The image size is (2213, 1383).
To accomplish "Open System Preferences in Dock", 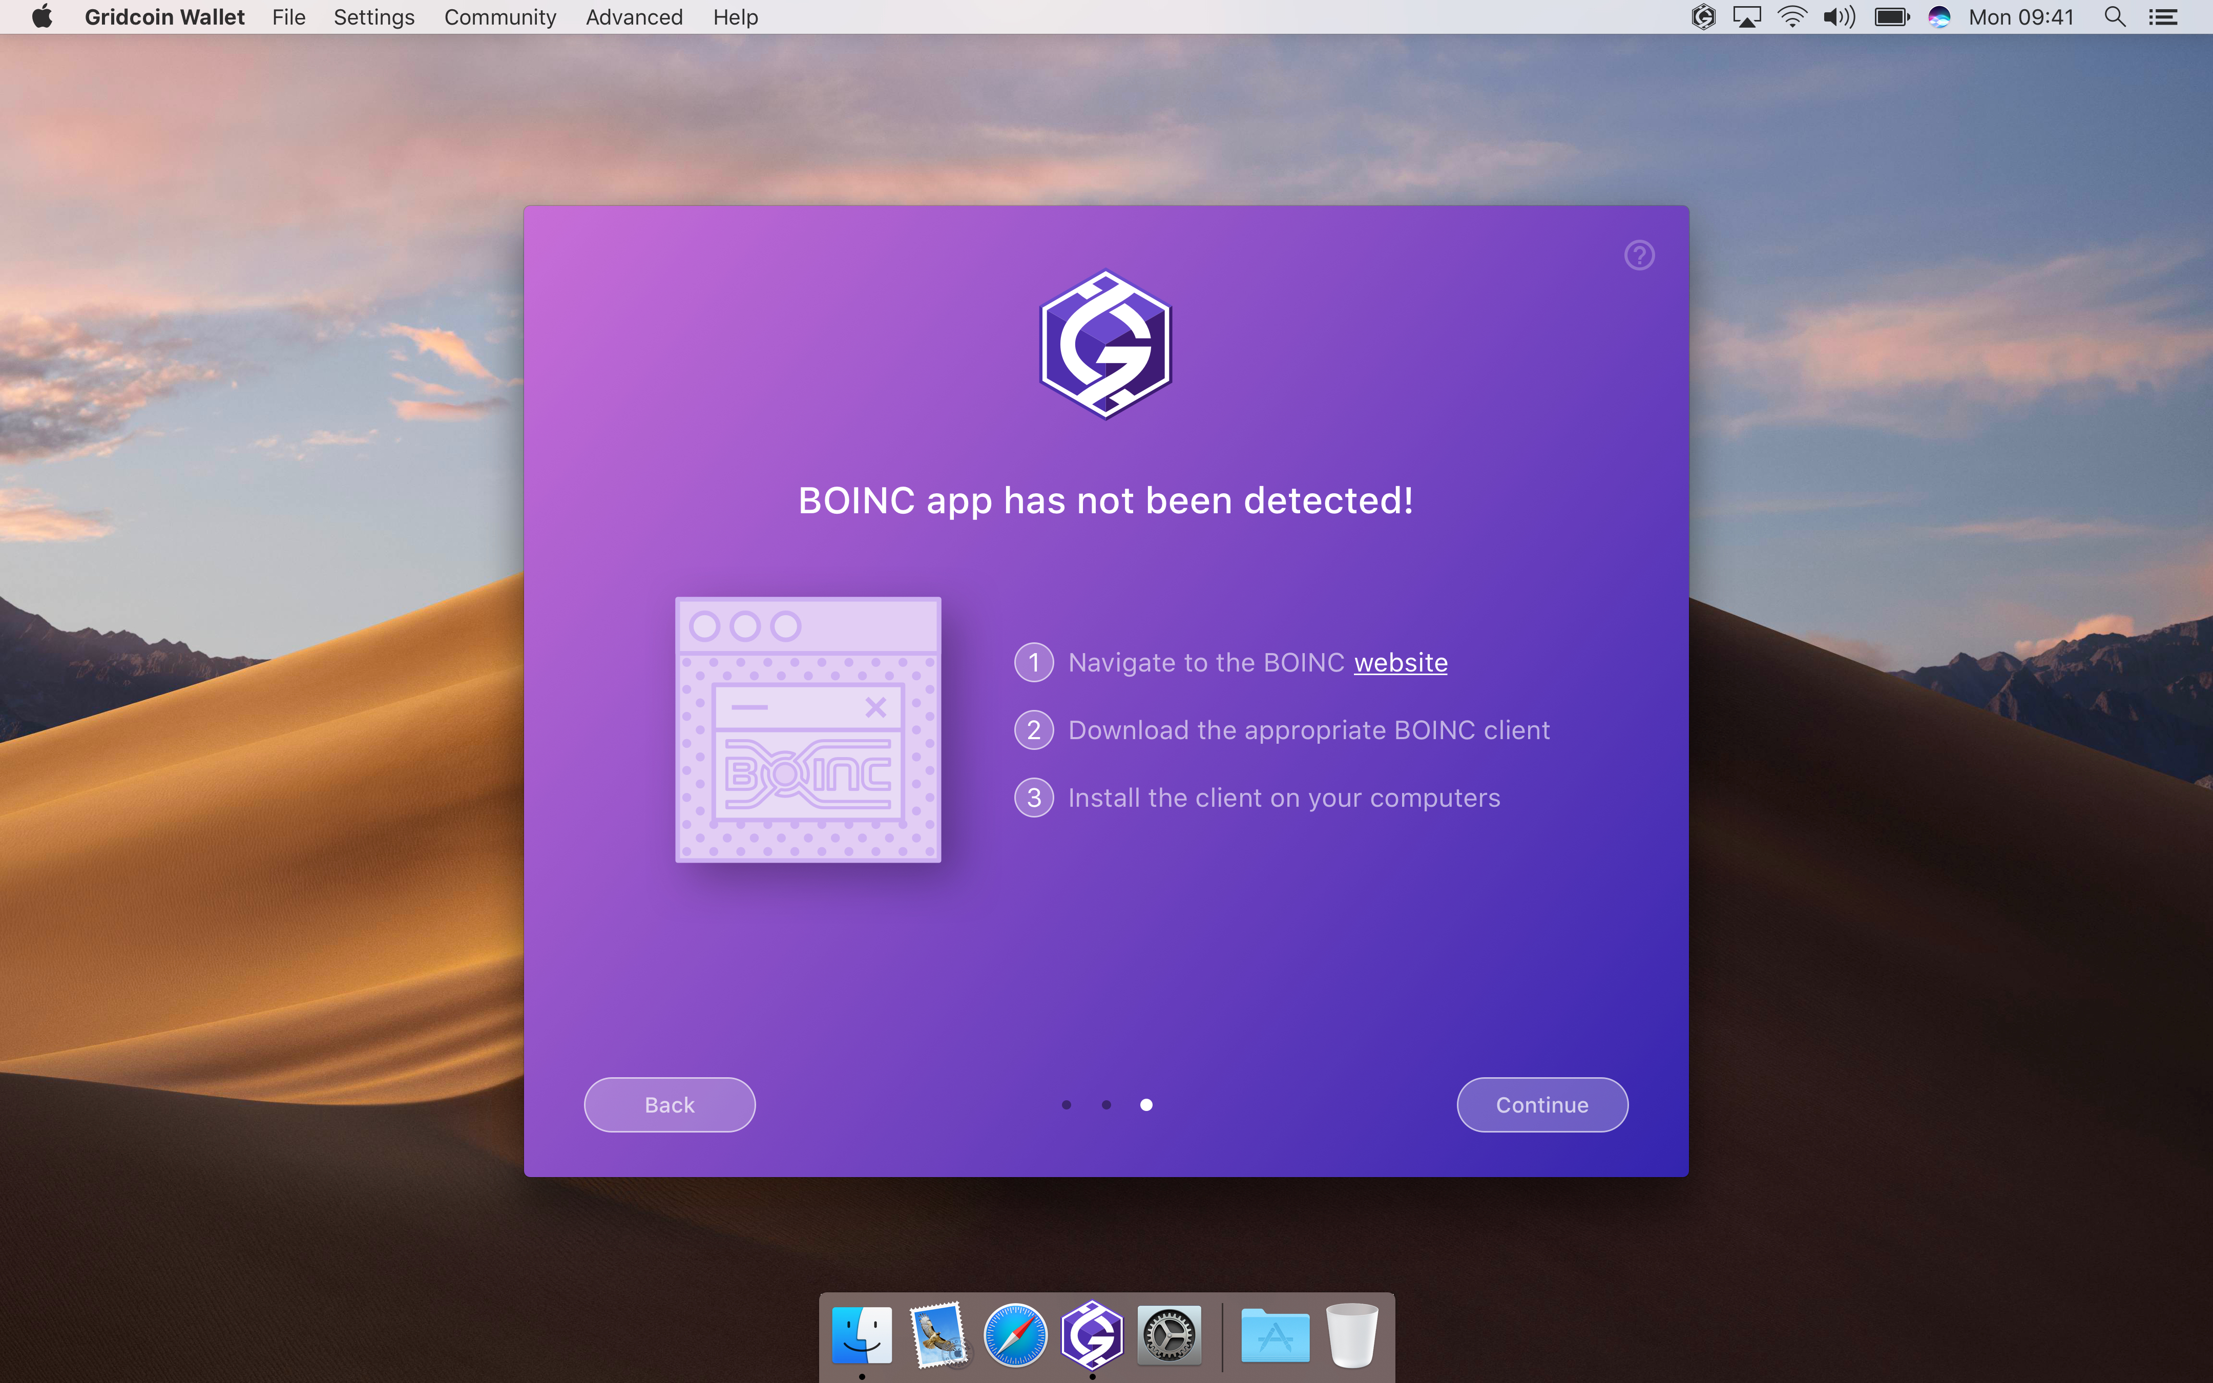I will 1168,1335.
